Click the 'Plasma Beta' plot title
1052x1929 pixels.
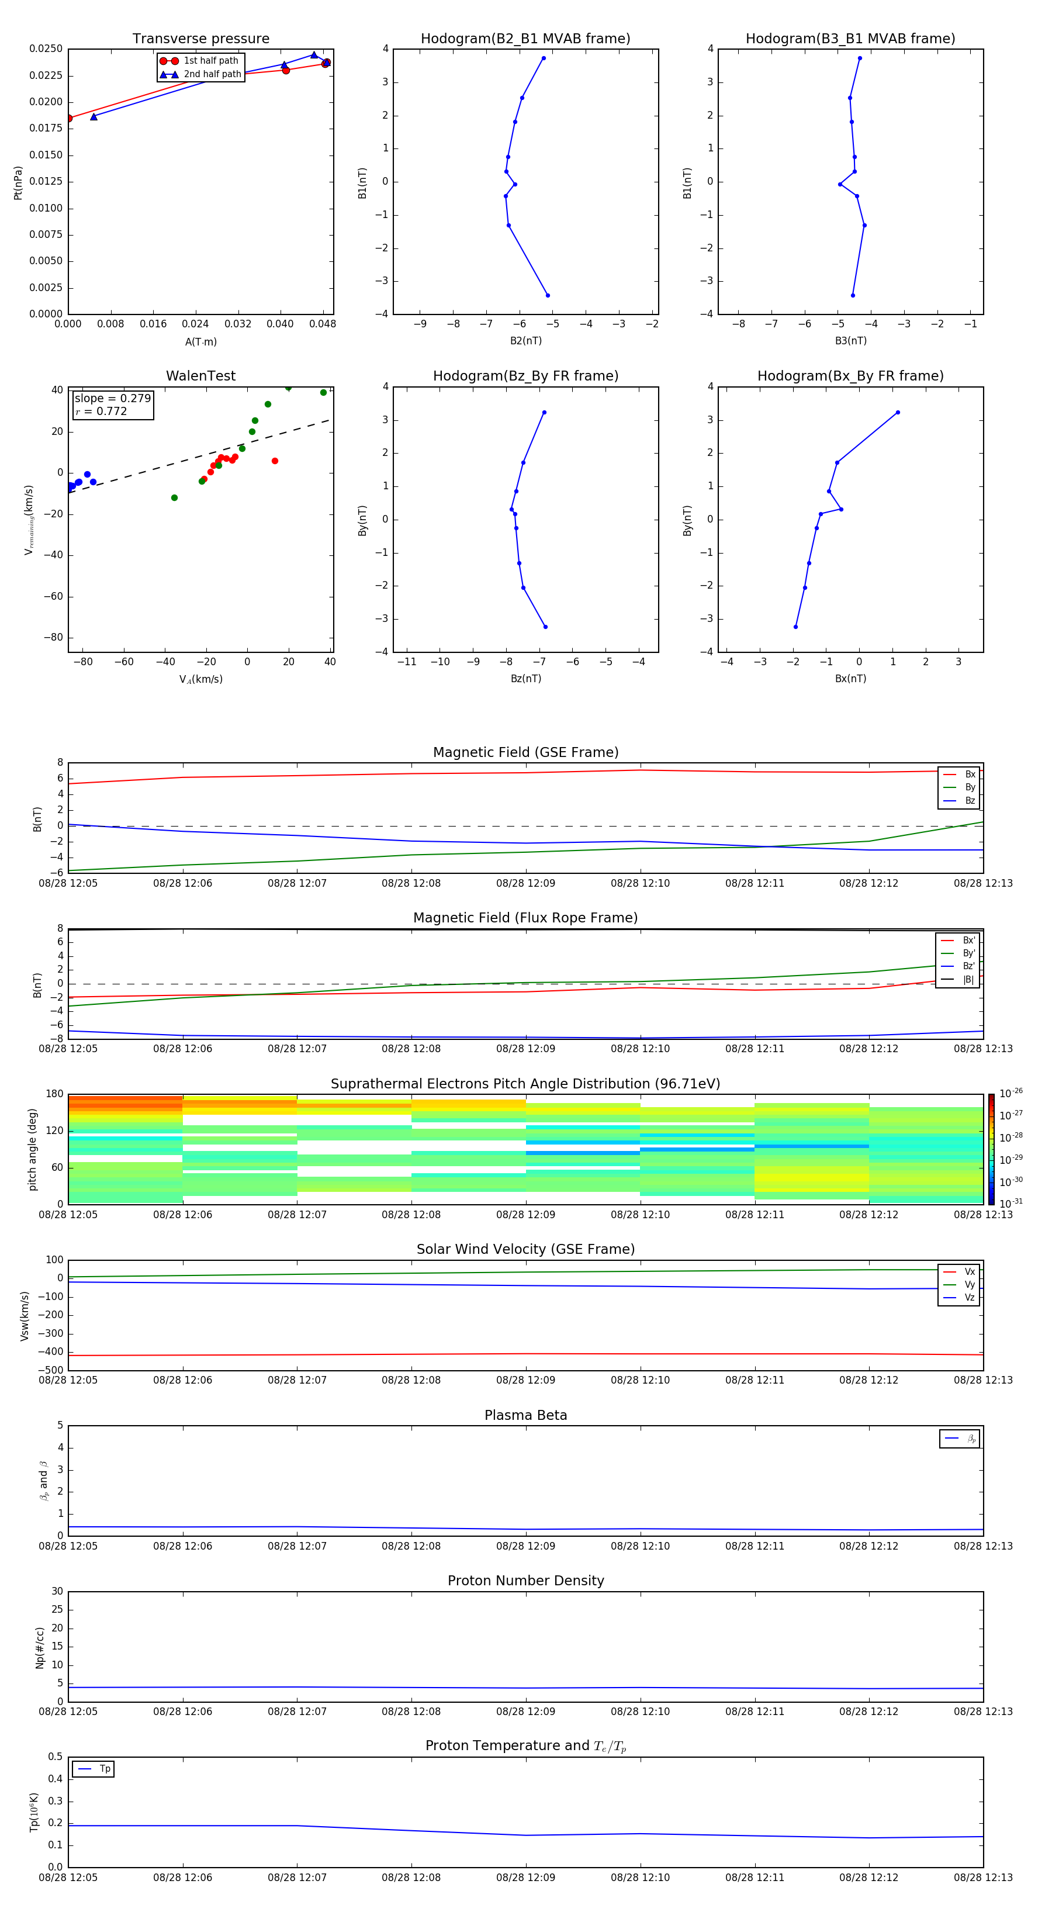tap(525, 1415)
